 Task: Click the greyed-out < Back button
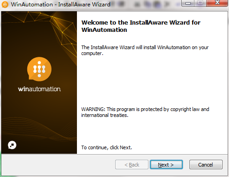point(132,165)
